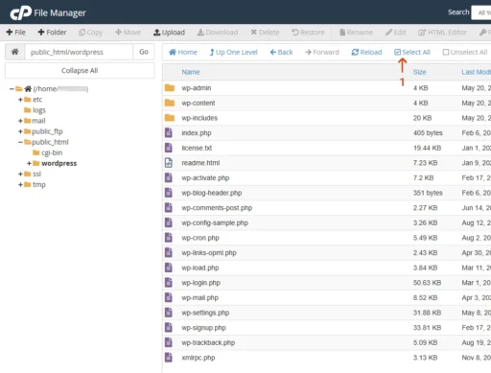This screenshot has height=373, width=491.
Task: Click the wp-activate.php file icon
Action: coord(169,177)
